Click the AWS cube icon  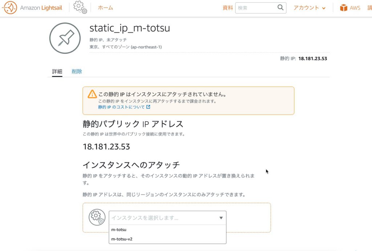(x=343, y=8)
